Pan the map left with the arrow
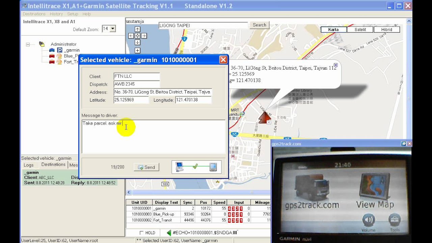The width and height of the screenshot is (432, 243). [x=131, y=36]
